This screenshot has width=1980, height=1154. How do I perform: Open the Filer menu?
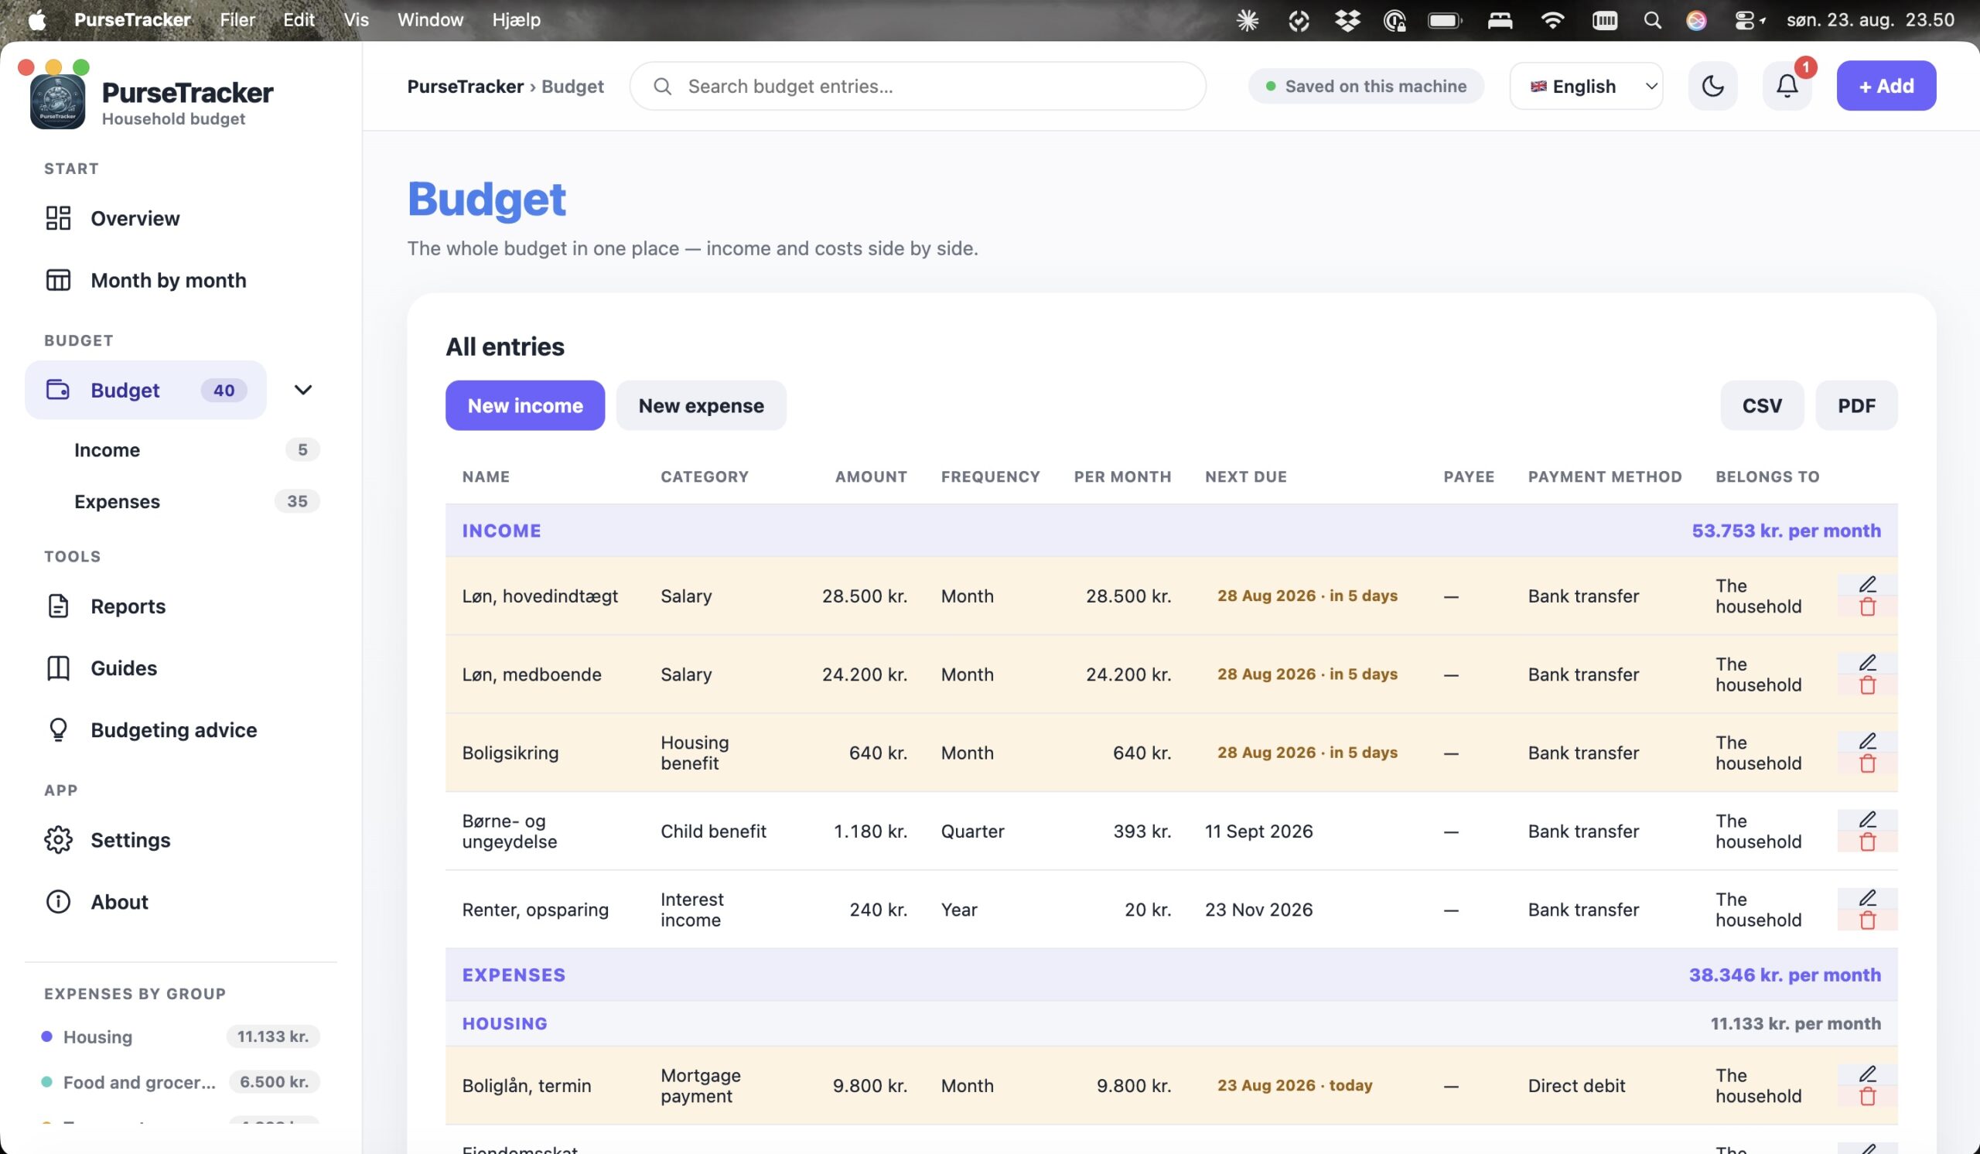point(237,20)
